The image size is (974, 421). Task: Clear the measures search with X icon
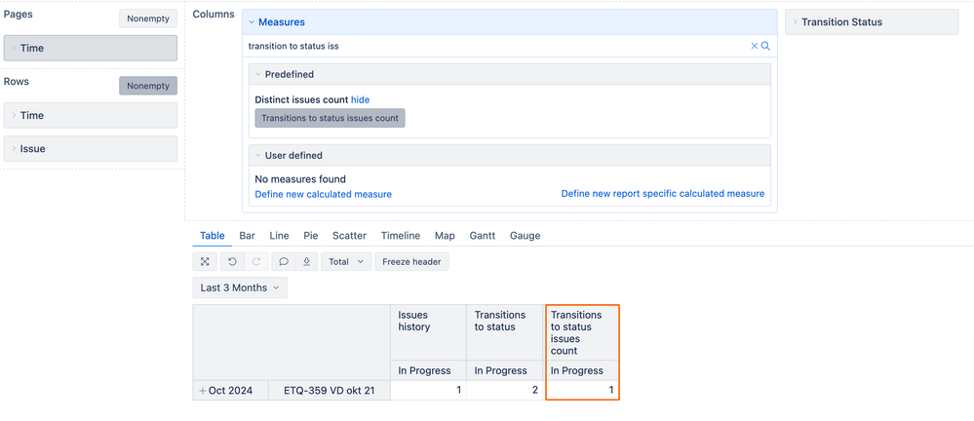[754, 46]
